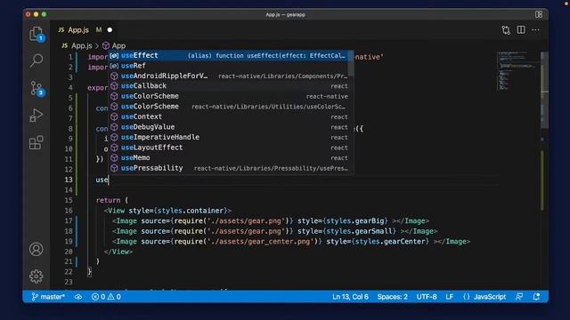Image resolution: width=570 pixels, height=320 pixels.
Task: Open notifications bell icon
Action: click(536, 297)
